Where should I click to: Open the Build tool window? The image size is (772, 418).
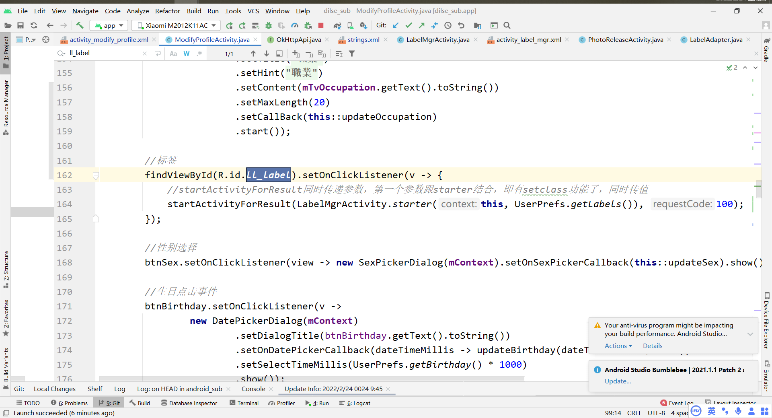(x=140, y=403)
